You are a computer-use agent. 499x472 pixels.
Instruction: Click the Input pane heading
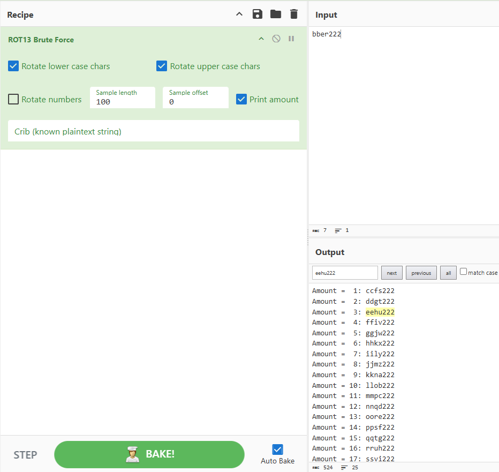pyautogui.click(x=326, y=15)
